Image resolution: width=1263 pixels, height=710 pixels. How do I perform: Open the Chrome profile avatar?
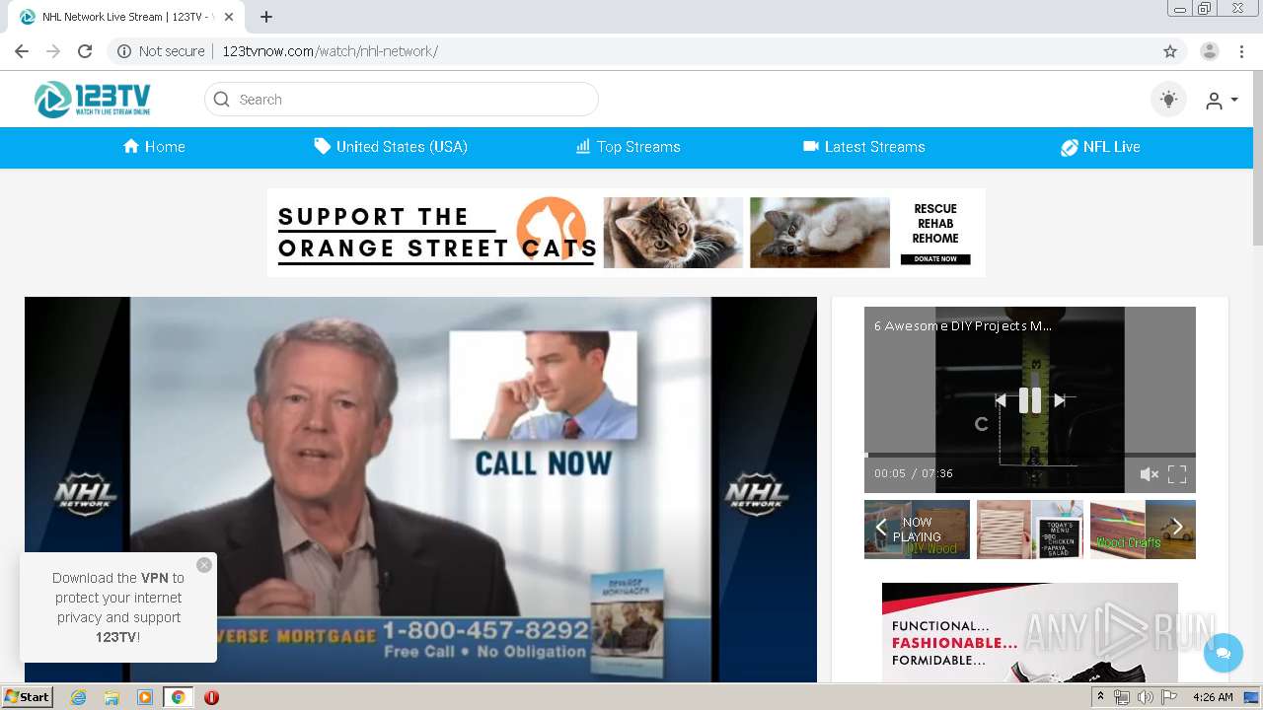tap(1210, 51)
